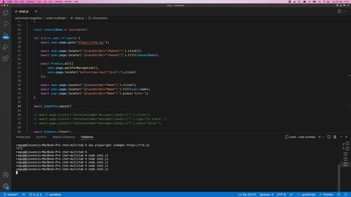Open the Help menu in menu bar

76,2
